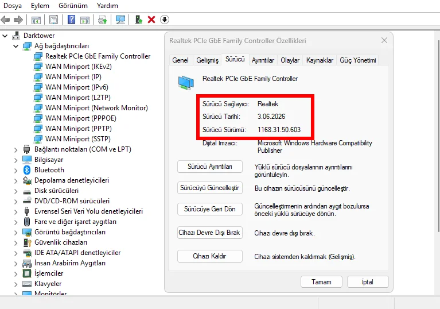Click the Cihazı Kaldır button
Screen dimensions: 440x309
210,256
